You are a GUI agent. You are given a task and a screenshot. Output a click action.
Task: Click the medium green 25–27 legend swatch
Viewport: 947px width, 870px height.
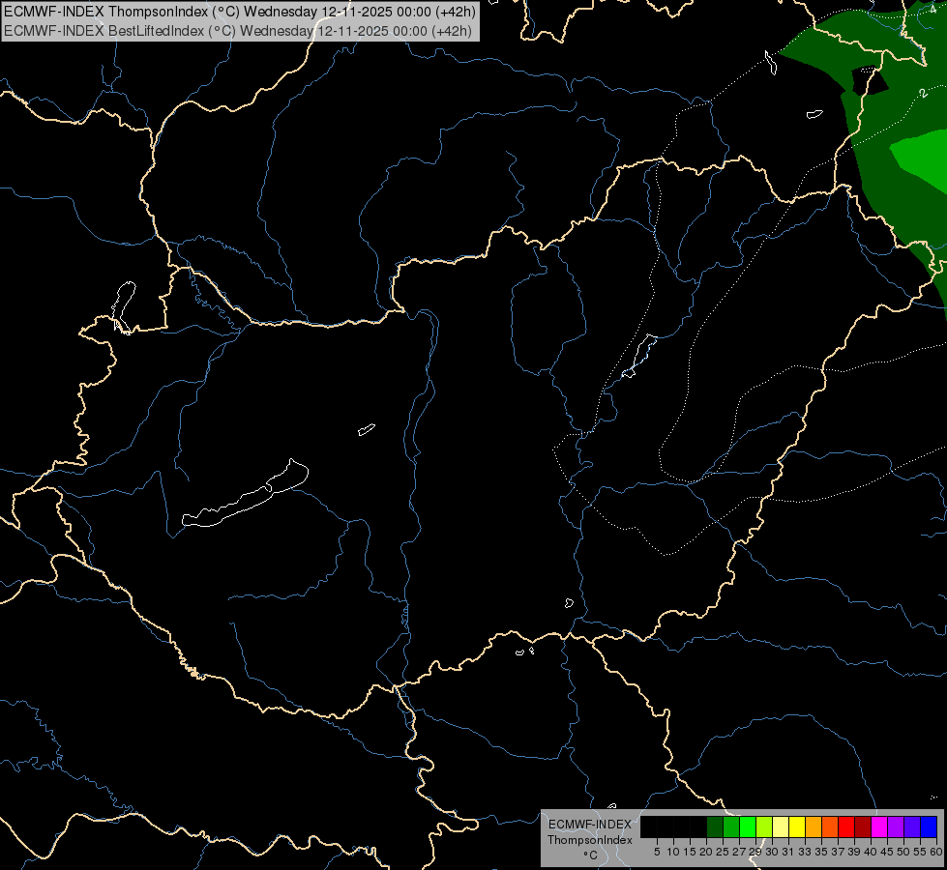click(x=731, y=826)
